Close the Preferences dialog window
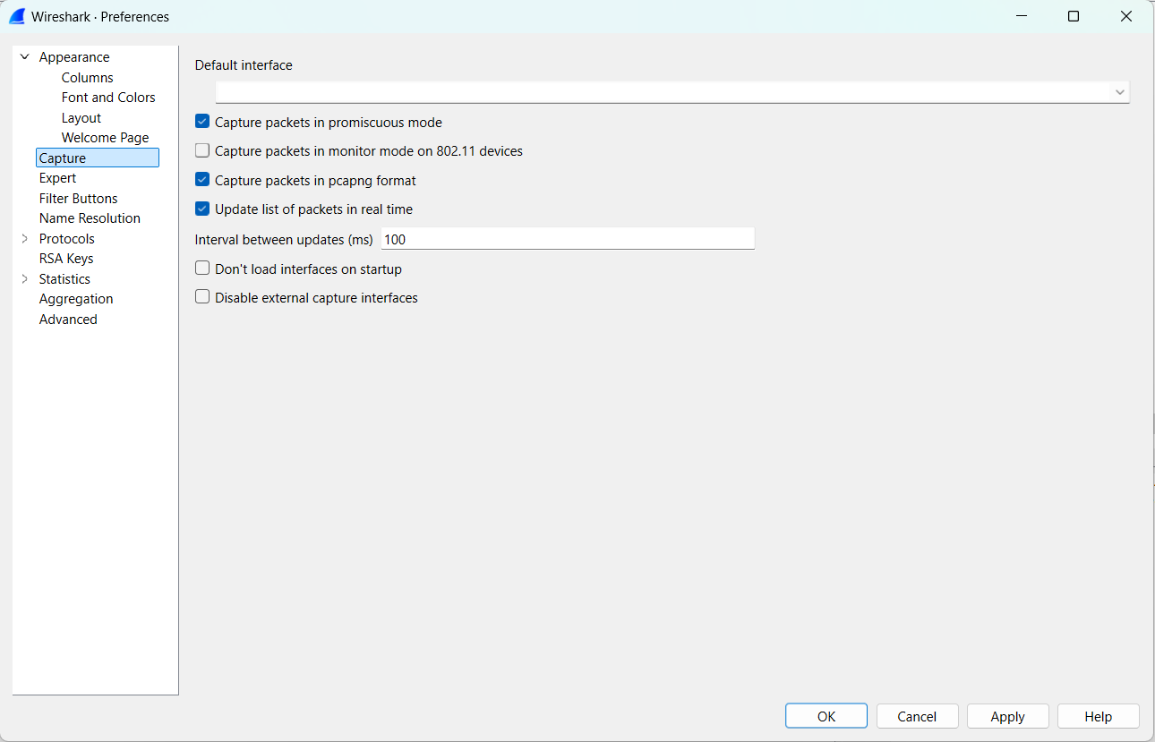This screenshot has width=1155, height=742. (1126, 16)
